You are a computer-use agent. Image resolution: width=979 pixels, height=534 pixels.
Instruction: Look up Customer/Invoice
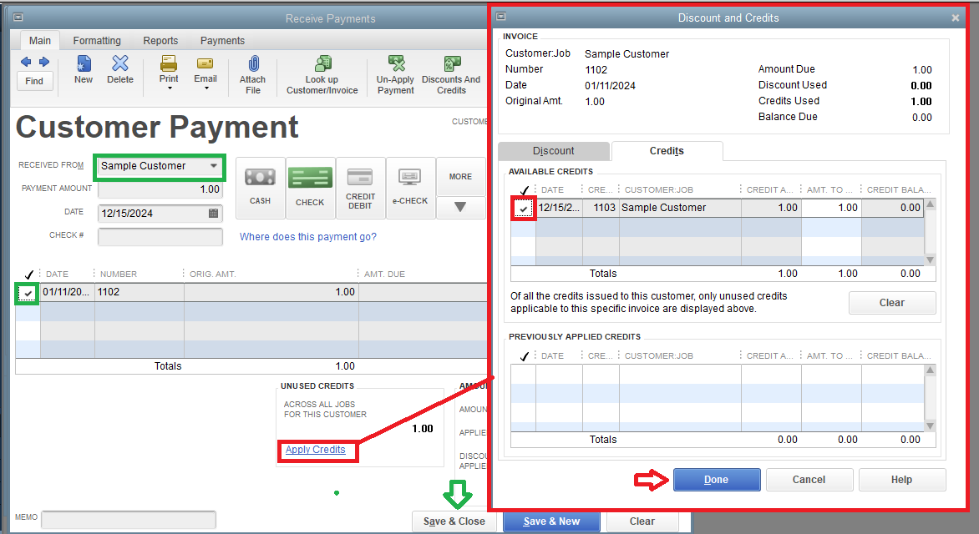(x=322, y=73)
